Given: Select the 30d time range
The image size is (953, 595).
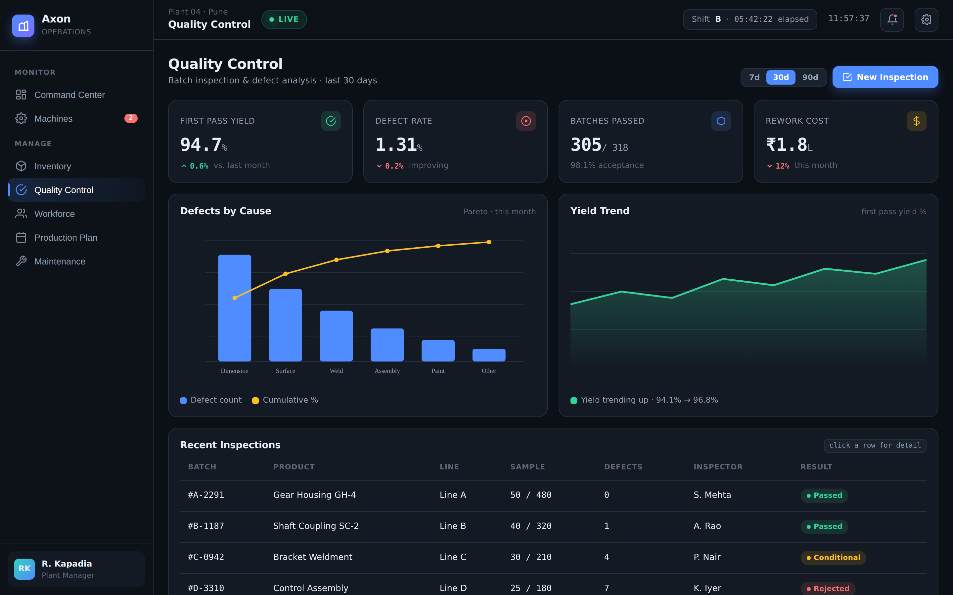Looking at the screenshot, I should point(781,77).
